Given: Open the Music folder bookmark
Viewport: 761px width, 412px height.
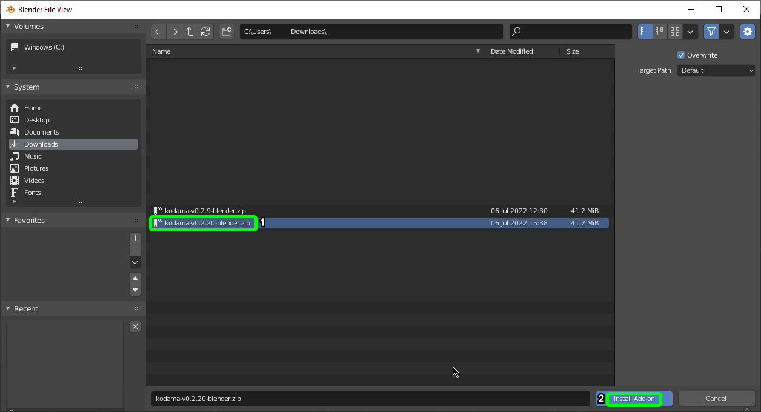Looking at the screenshot, I should point(73,156).
